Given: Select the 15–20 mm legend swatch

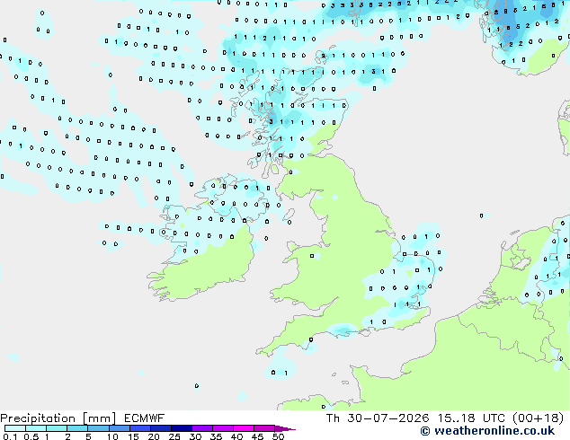Looking at the screenshot, I should point(139,428).
